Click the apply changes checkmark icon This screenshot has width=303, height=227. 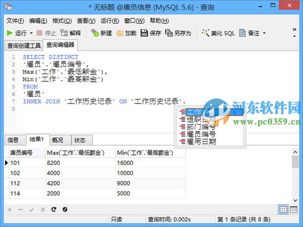[32, 209]
